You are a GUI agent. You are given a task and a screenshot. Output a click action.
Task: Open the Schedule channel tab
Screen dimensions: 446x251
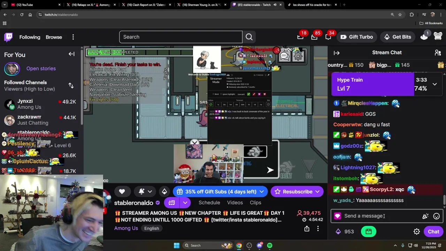coord(209,203)
